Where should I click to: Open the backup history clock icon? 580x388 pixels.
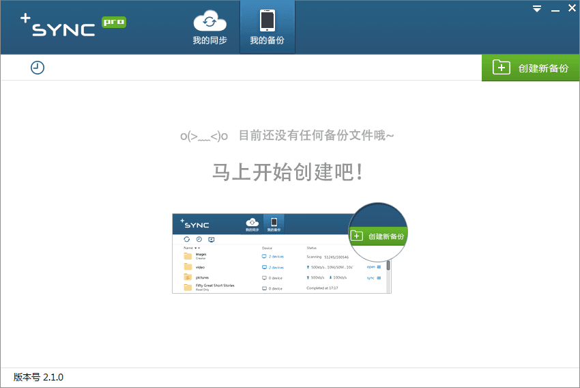tap(38, 68)
